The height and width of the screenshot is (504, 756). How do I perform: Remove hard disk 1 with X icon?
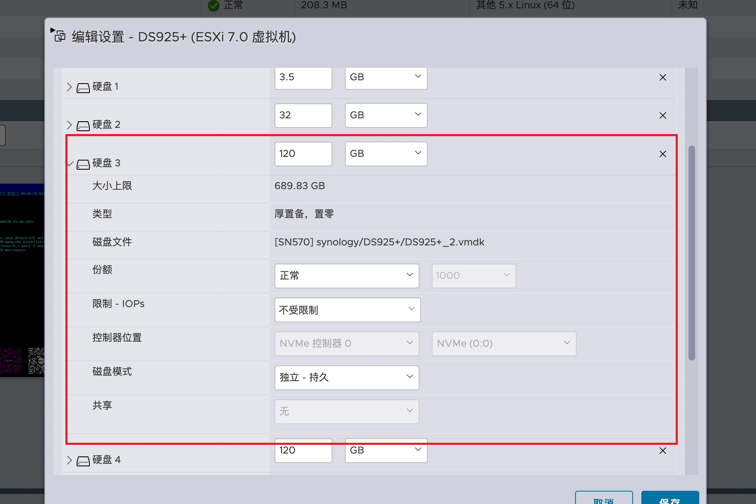[662, 77]
